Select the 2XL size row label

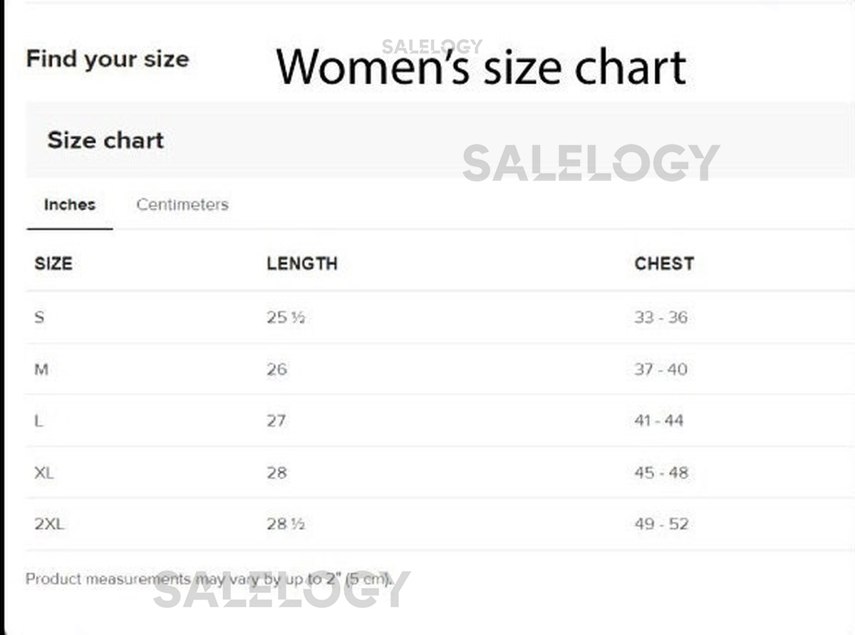click(x=49, y=525)
